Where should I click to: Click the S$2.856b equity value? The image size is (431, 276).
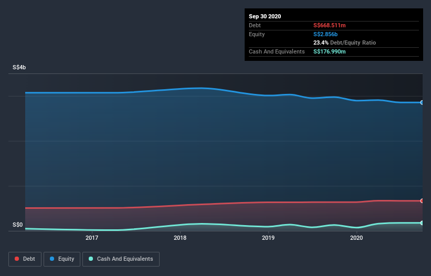pos(325,34)
